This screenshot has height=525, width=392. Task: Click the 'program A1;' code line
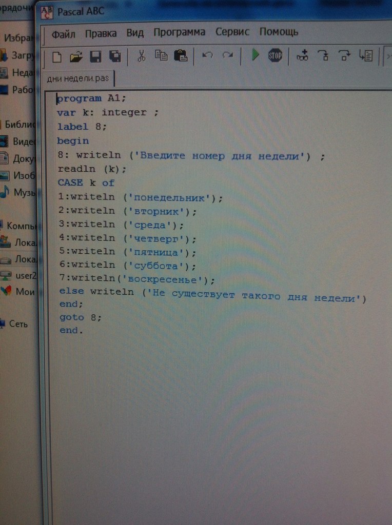point(91,98)
